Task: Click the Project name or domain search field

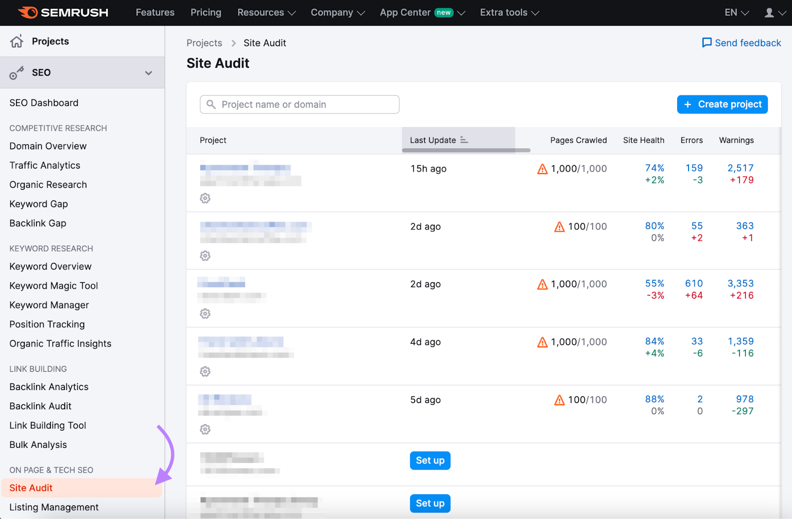Action: click(299, 104)
